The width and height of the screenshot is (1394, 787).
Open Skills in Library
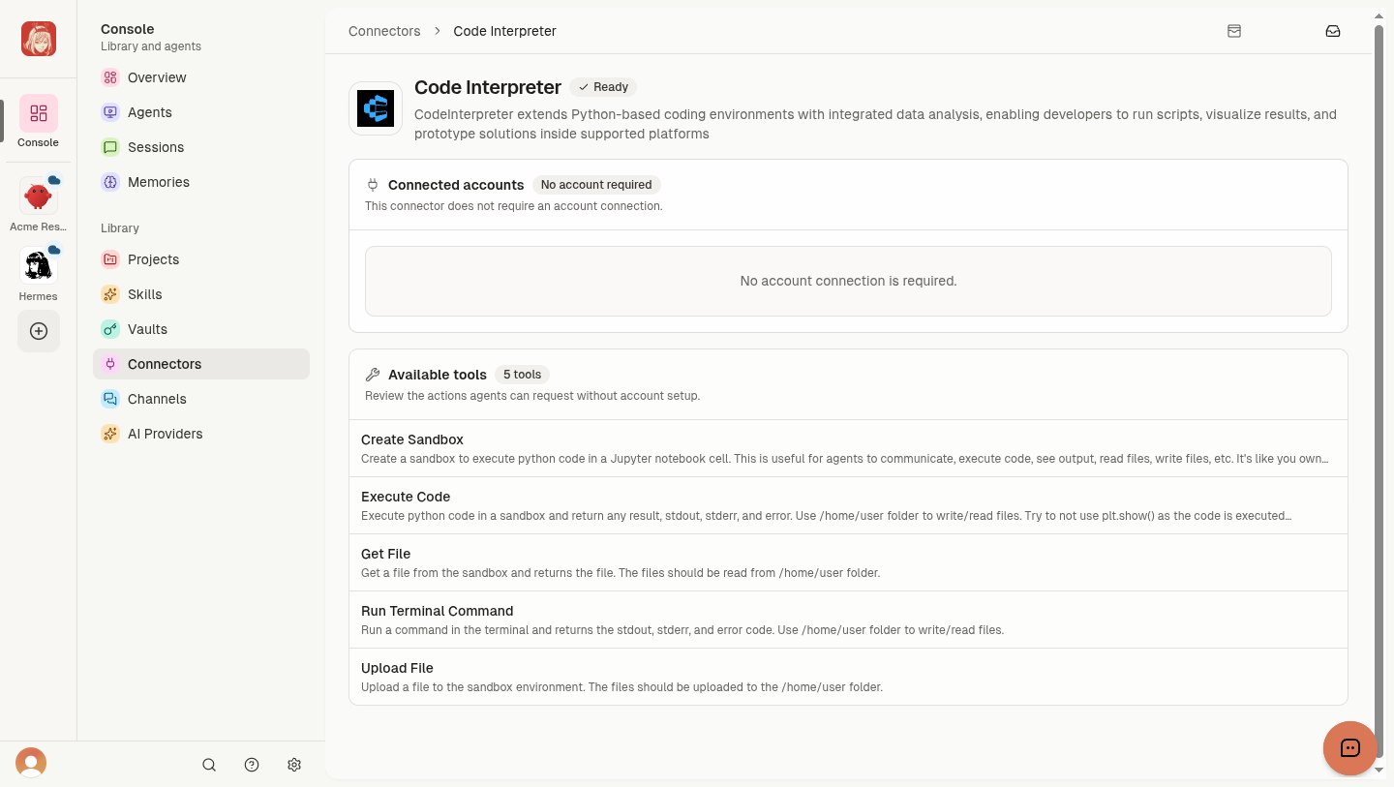(201, 294)
